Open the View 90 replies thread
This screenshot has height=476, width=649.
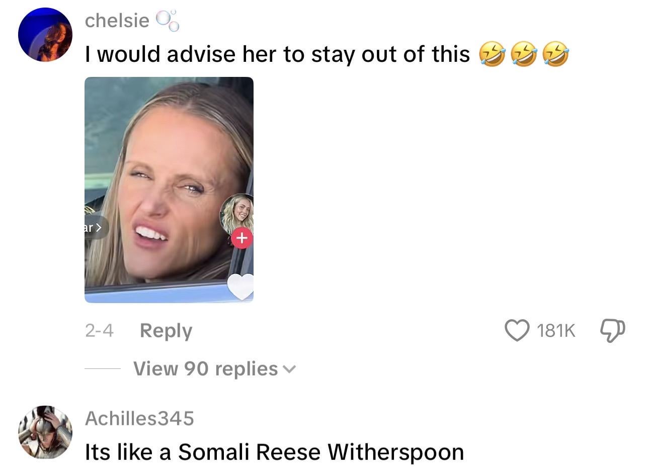point(215,369)
